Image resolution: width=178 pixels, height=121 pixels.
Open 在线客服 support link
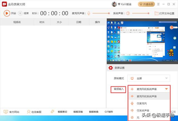[x=36, y=112]
